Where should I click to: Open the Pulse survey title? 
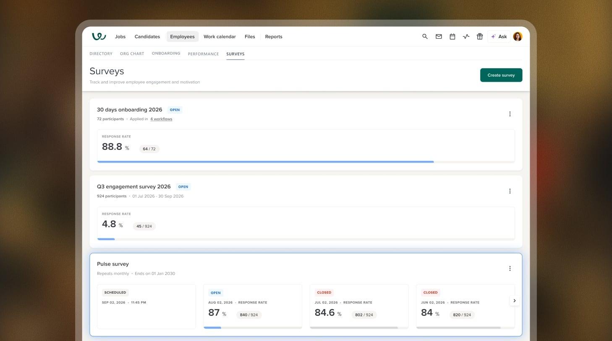113,264
